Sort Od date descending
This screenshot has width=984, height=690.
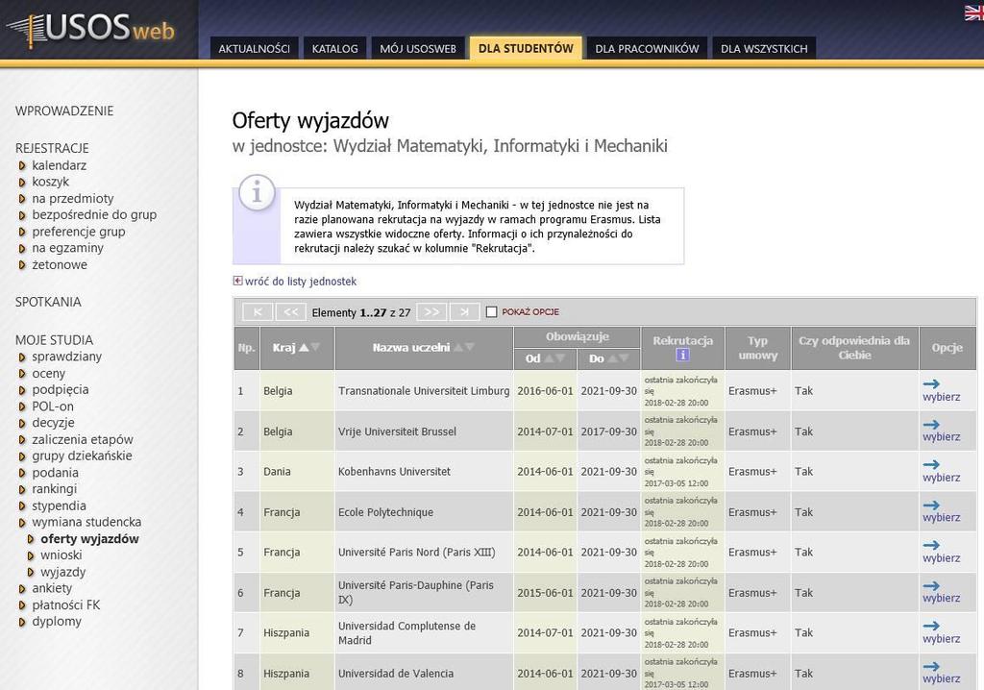(x=560, y=358)
